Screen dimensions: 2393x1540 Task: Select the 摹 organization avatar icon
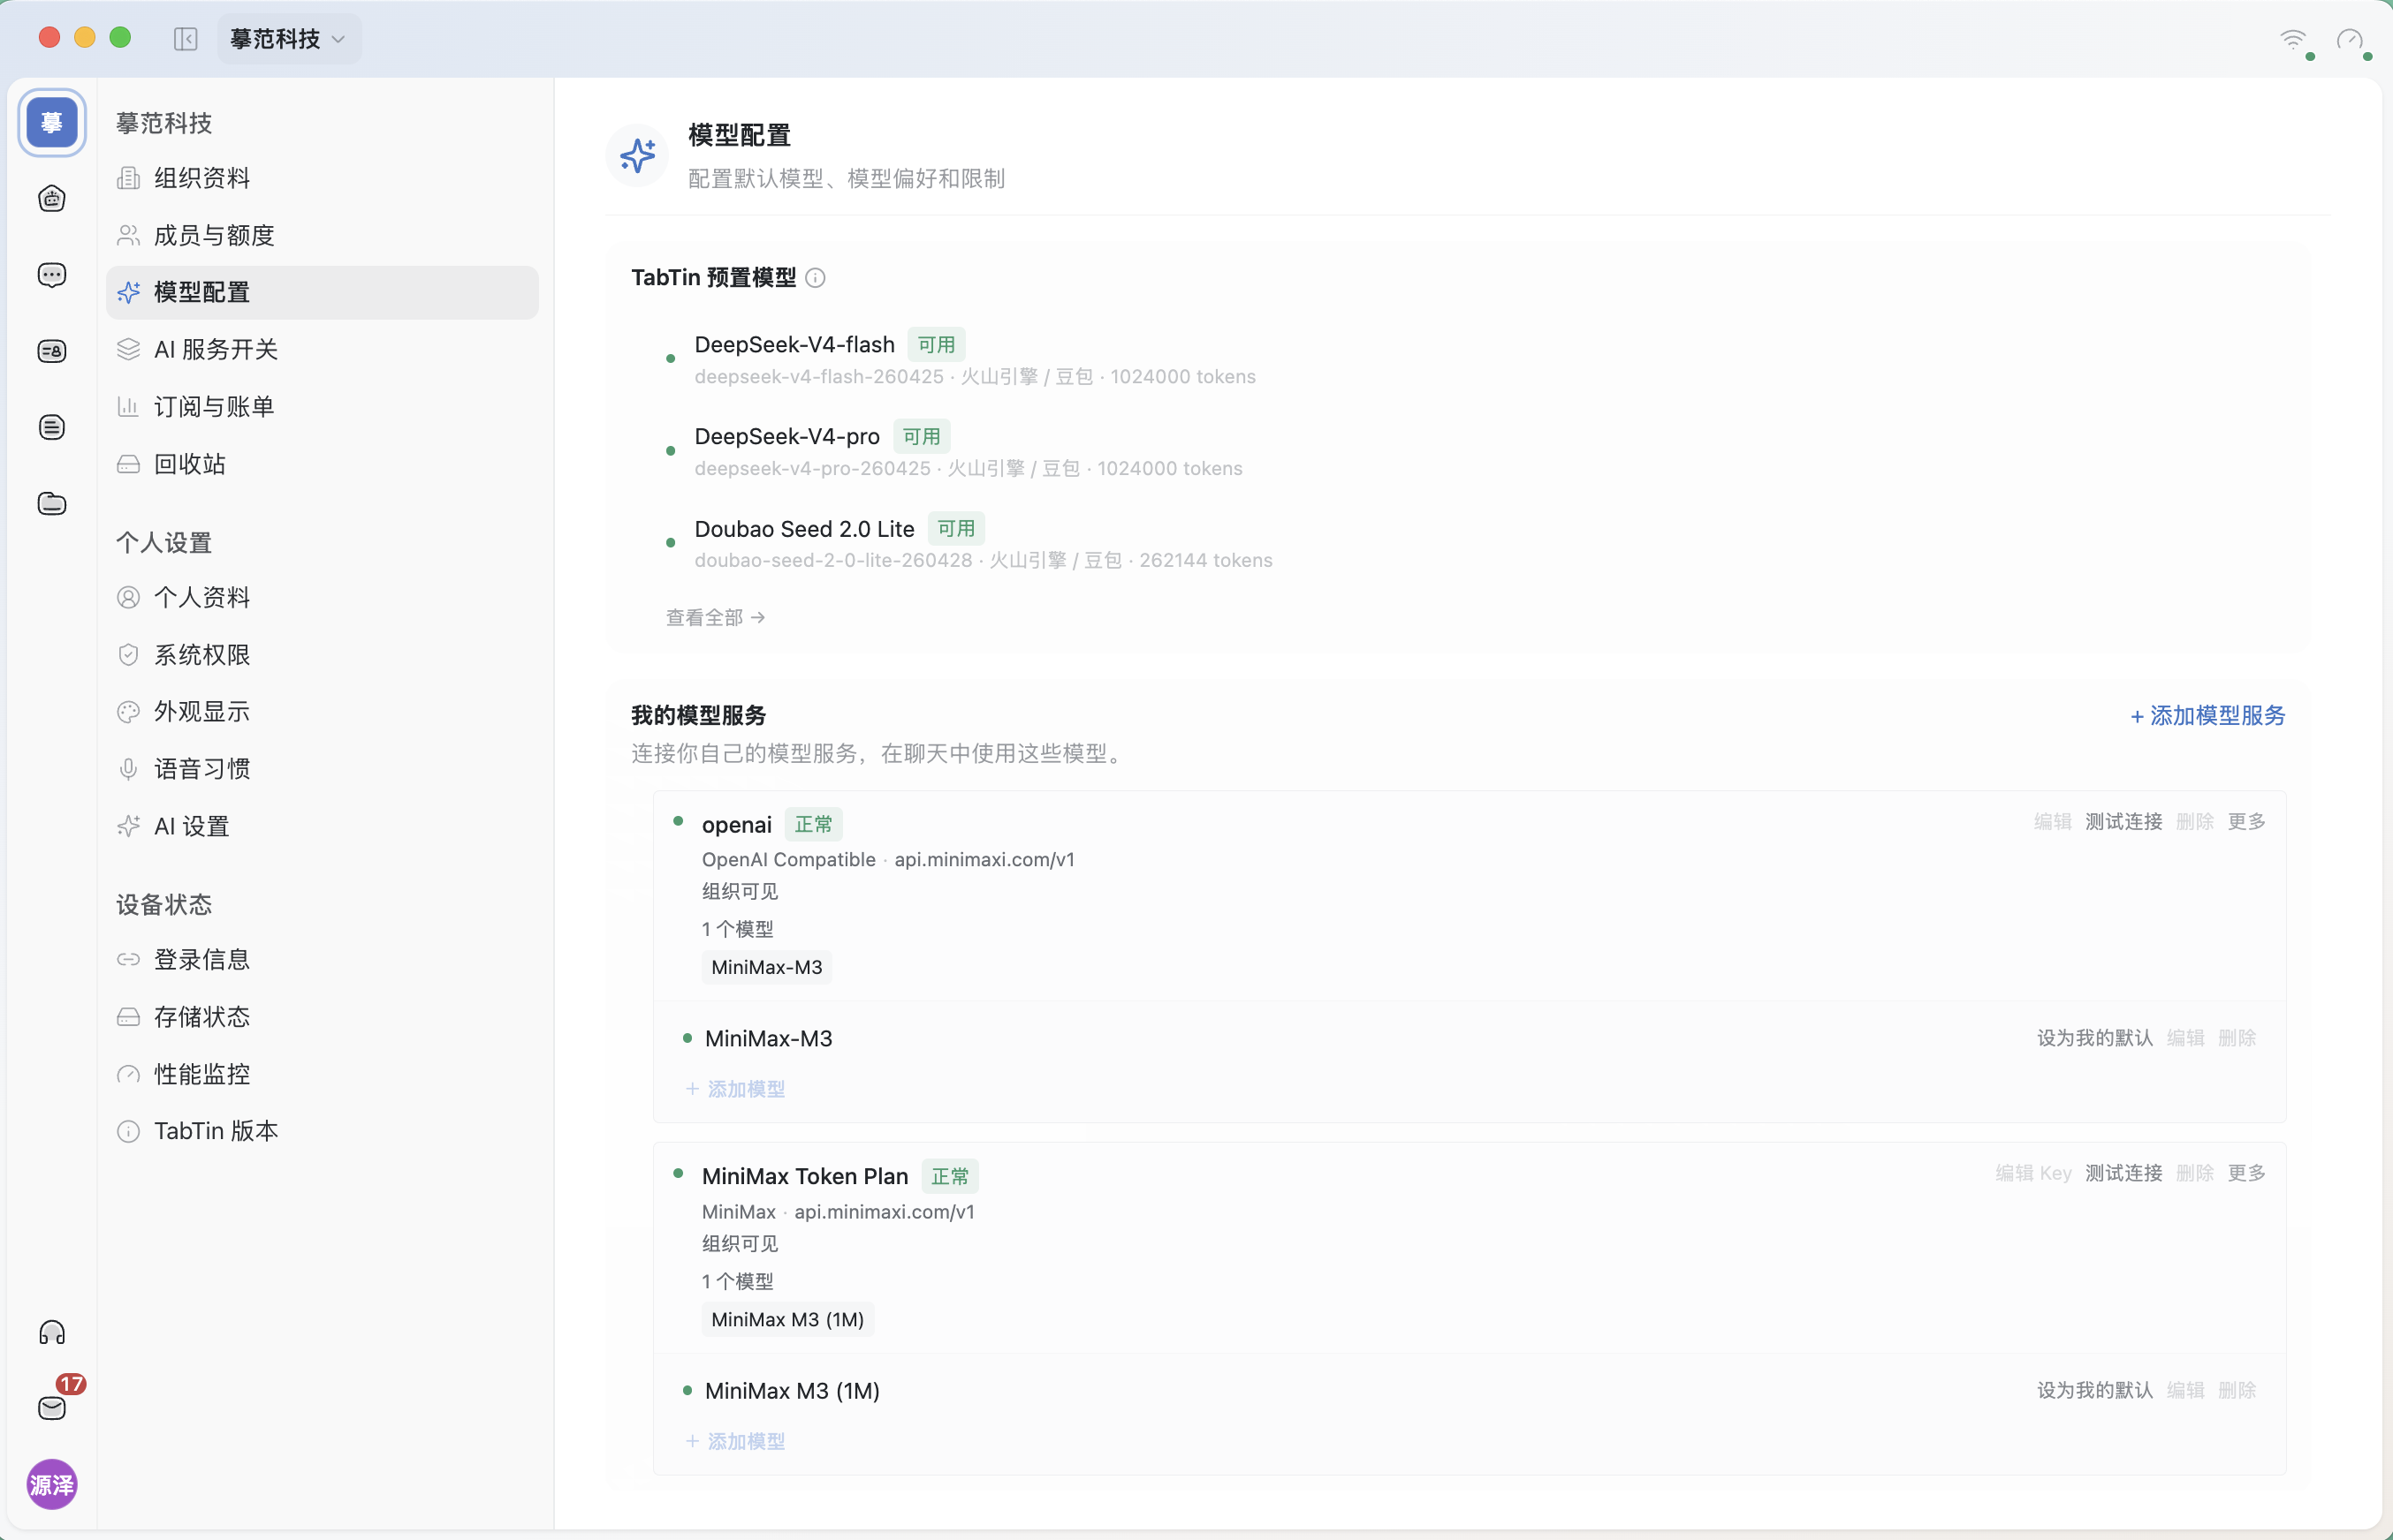click(x=52, y=122)
